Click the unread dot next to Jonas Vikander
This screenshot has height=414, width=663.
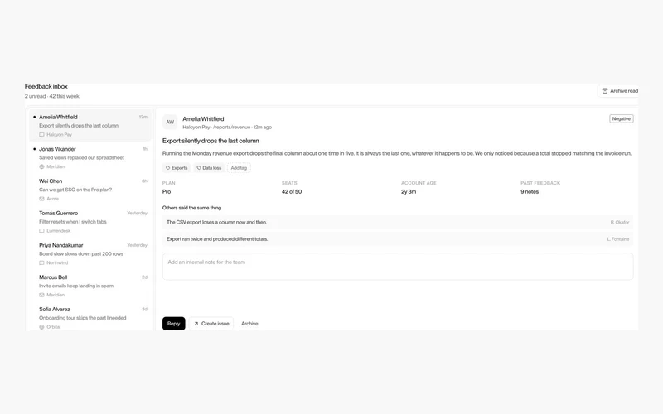tap(34, 149)
